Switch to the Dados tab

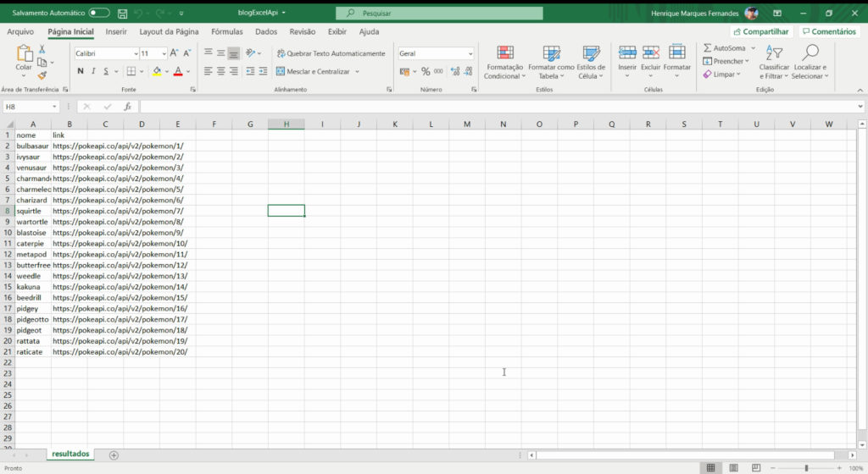[x=266, y=31]
